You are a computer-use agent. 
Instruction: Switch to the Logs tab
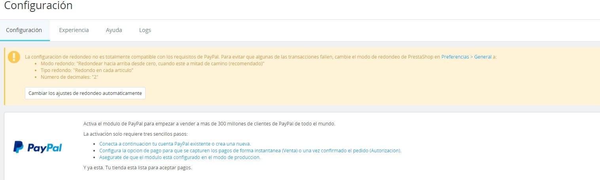click(145, 30)
